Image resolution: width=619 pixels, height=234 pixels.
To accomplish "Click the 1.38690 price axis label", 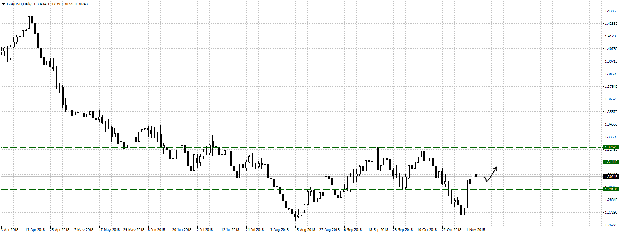I will (x=611, y=74).
